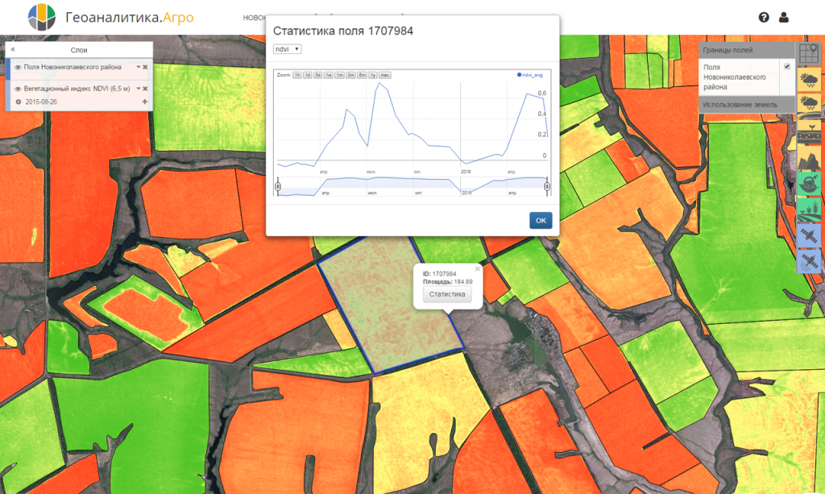Open the field boundaries grid map icon
The image size is (825, 494).
point(809,53)
